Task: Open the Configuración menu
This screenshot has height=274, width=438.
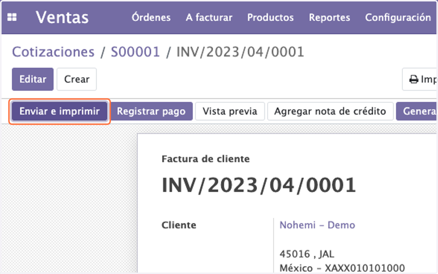Action: pyautogui.click(x=398, y=18)
